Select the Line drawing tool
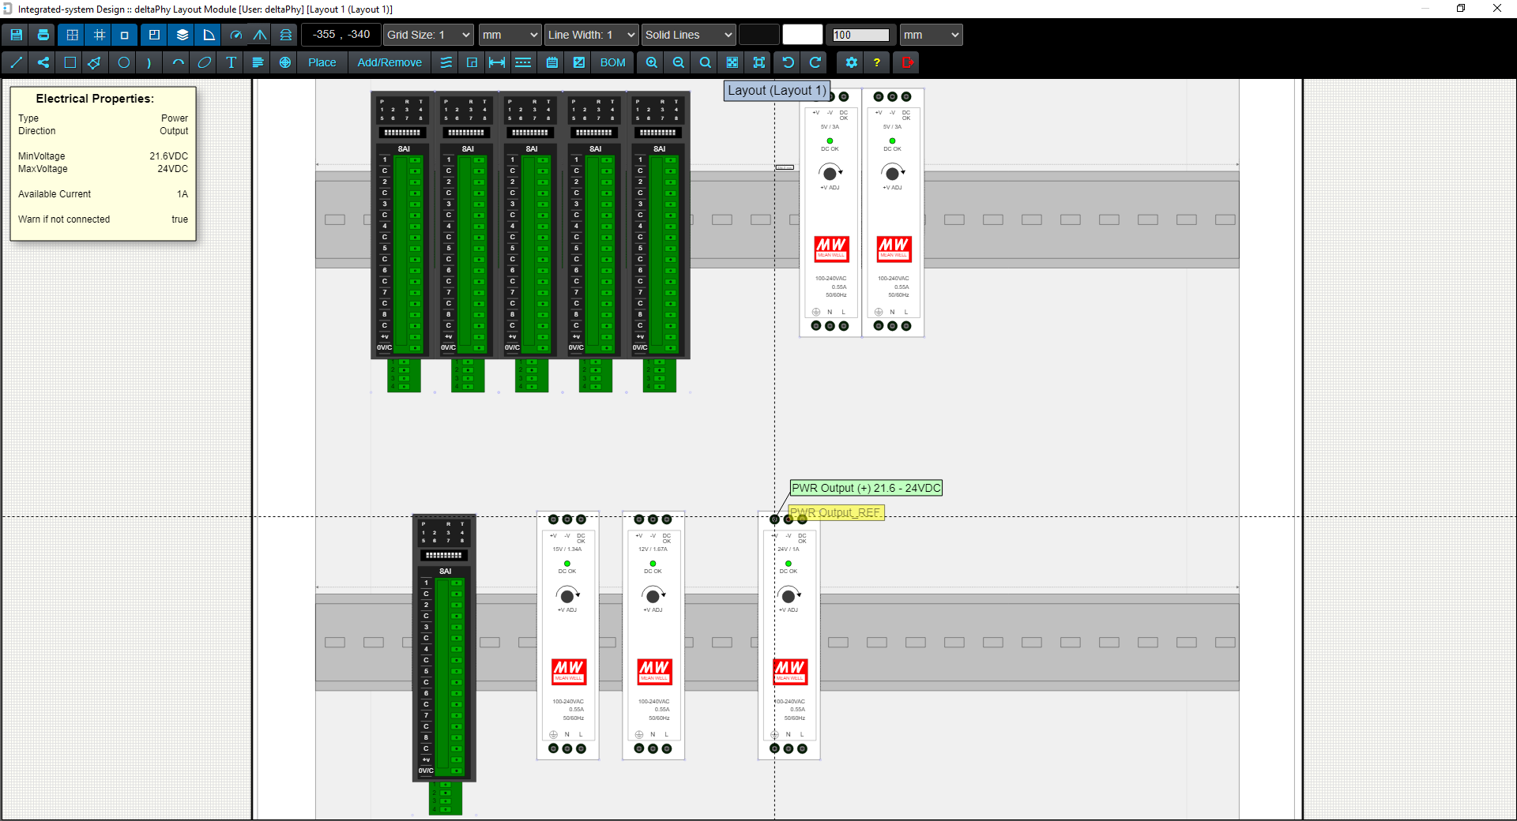Image resolution: width=1517 pixels, height=821 pixels. point(15,62)
